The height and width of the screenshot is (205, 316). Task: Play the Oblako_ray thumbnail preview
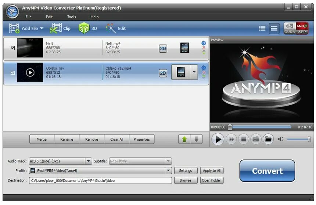point(30,73)
